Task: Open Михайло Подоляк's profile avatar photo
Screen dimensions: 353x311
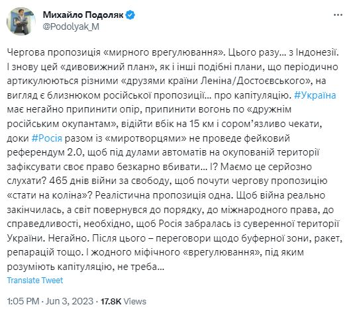Action: click(x=21, y=21)
